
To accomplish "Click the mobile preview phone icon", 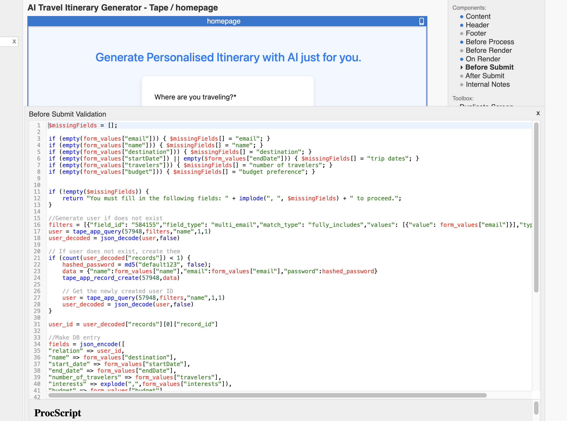I will coord(421,21).
